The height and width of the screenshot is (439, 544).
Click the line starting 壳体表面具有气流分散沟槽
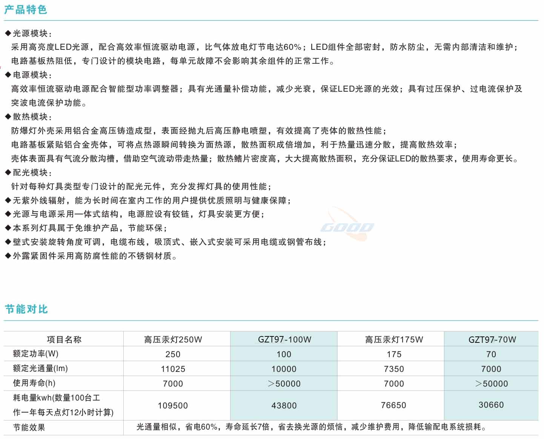[x=265, y=159]
